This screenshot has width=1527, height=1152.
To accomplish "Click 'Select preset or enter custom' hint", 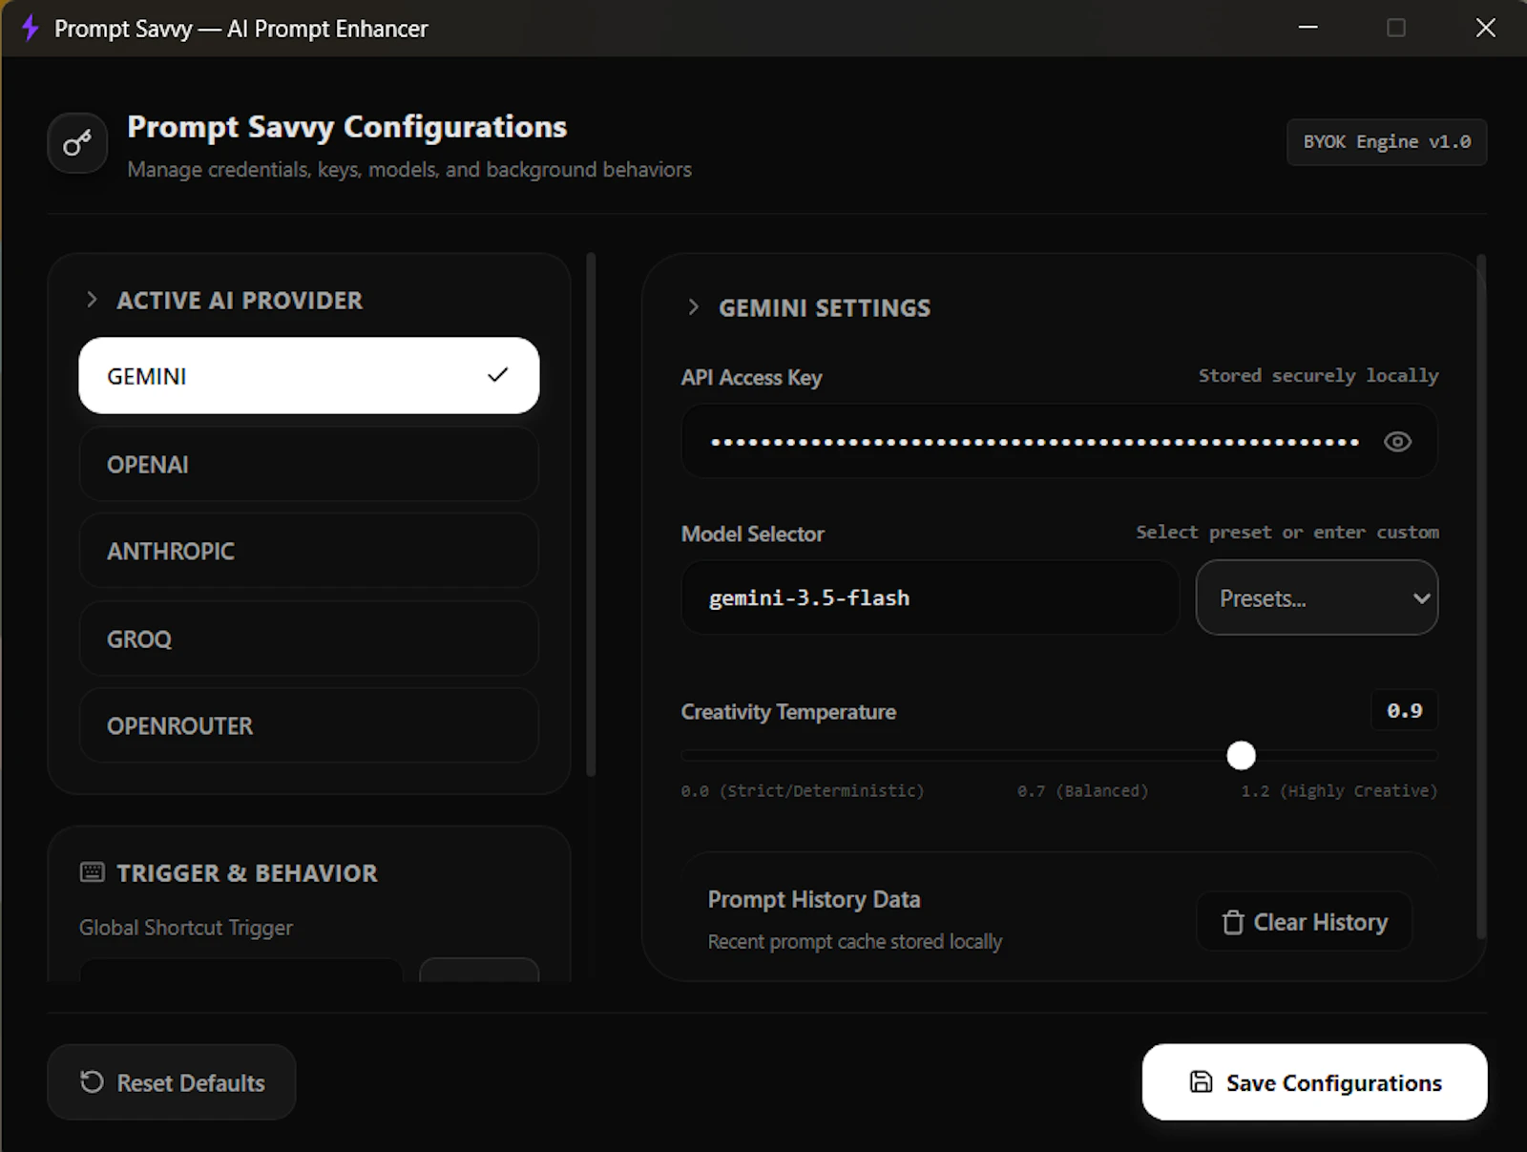I will coord(1286,532).
